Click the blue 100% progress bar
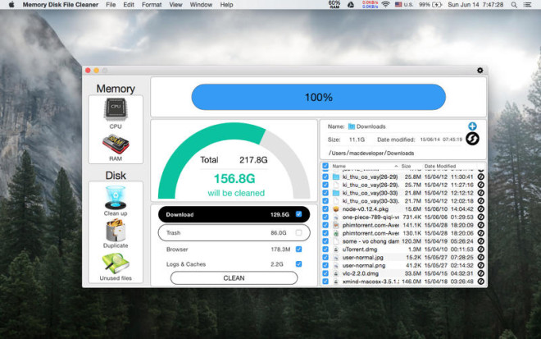Screen dimensions: 541x339 (x=318, y=97)
